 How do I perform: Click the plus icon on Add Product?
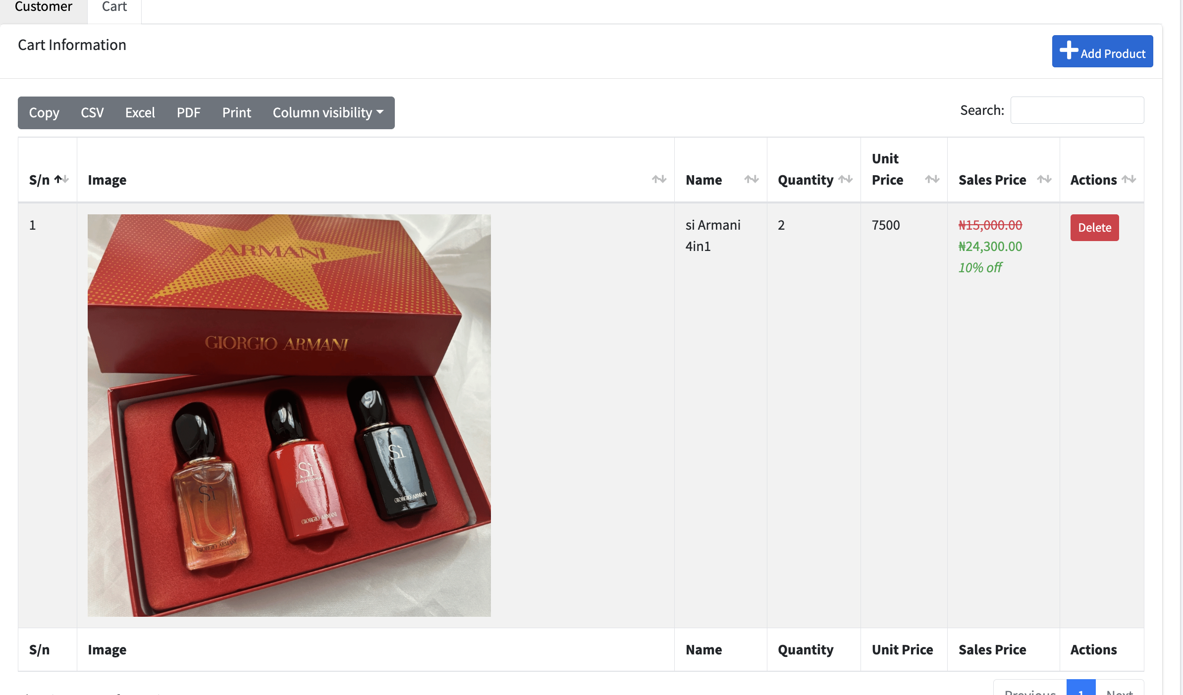[x=1069, y=50]
